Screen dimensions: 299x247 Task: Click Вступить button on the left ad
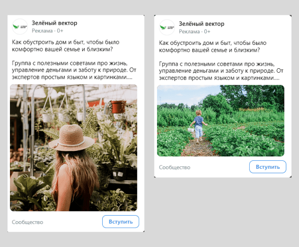121,222
